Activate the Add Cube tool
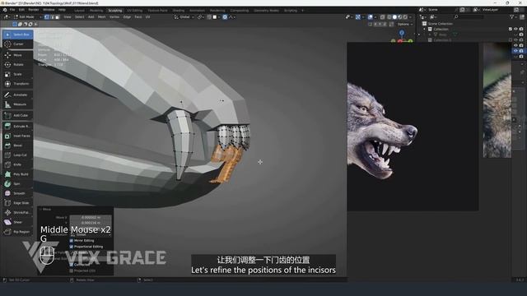 (x=18, y=115)
